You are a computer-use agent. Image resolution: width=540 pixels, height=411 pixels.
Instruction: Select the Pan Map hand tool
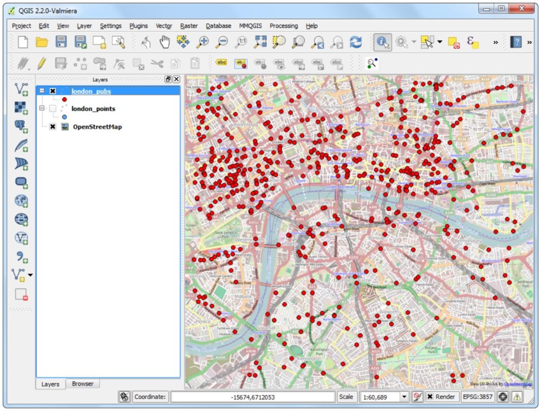[x=164, y=42]
